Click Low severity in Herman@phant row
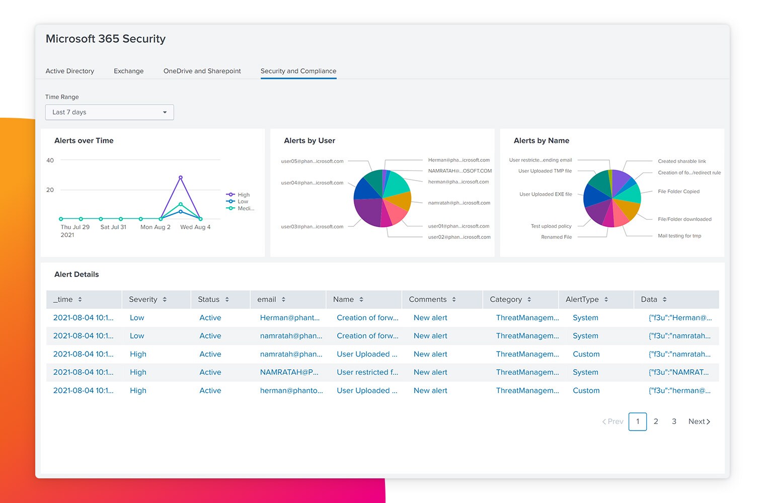 pyautogui.click(x=137, y=318)
